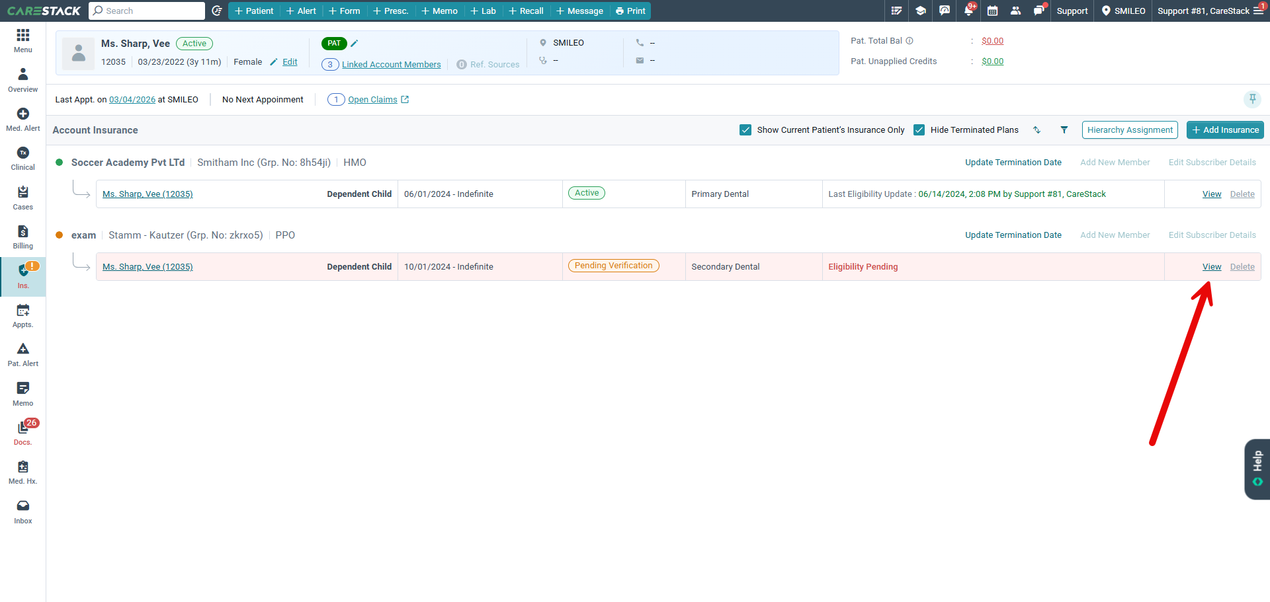
Task: Open the speedometer chat icon in top bar
Action: 945,11
